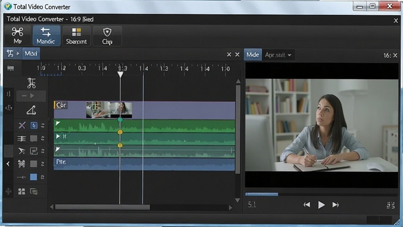
Task: Expand the first green audio track flag arrow
Action: click(58, 123)
